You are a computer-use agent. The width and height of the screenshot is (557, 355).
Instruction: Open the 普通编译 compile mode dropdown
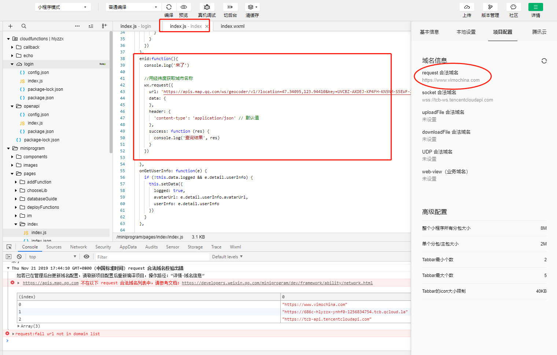[133, 7]
